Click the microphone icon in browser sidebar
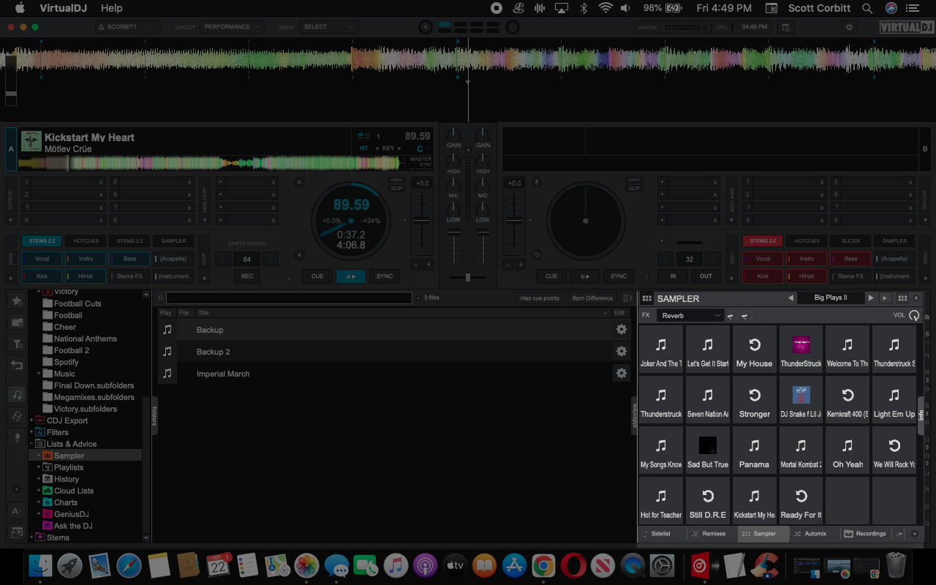The image size is (936, 585). (x=17, y=437)
